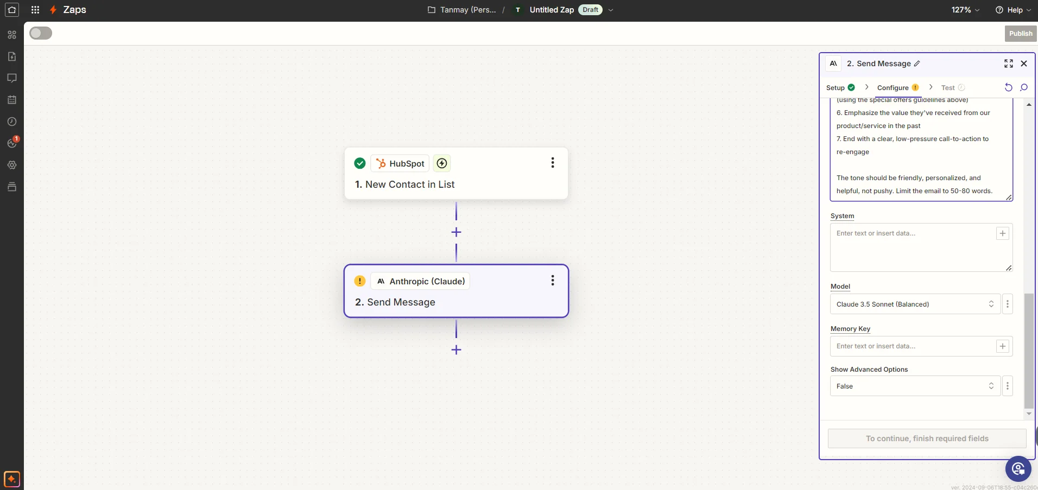1038x490 pixels.
Task: Close the Send Message panel
Action: click(1024, 63)
